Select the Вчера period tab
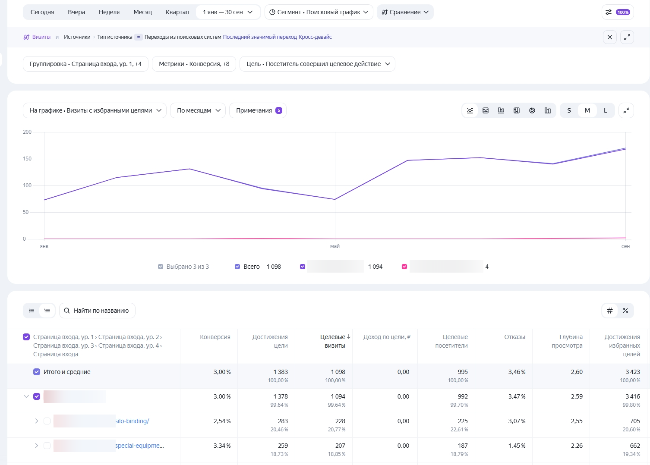The image size is (650, 465). (x=76, y=12)
